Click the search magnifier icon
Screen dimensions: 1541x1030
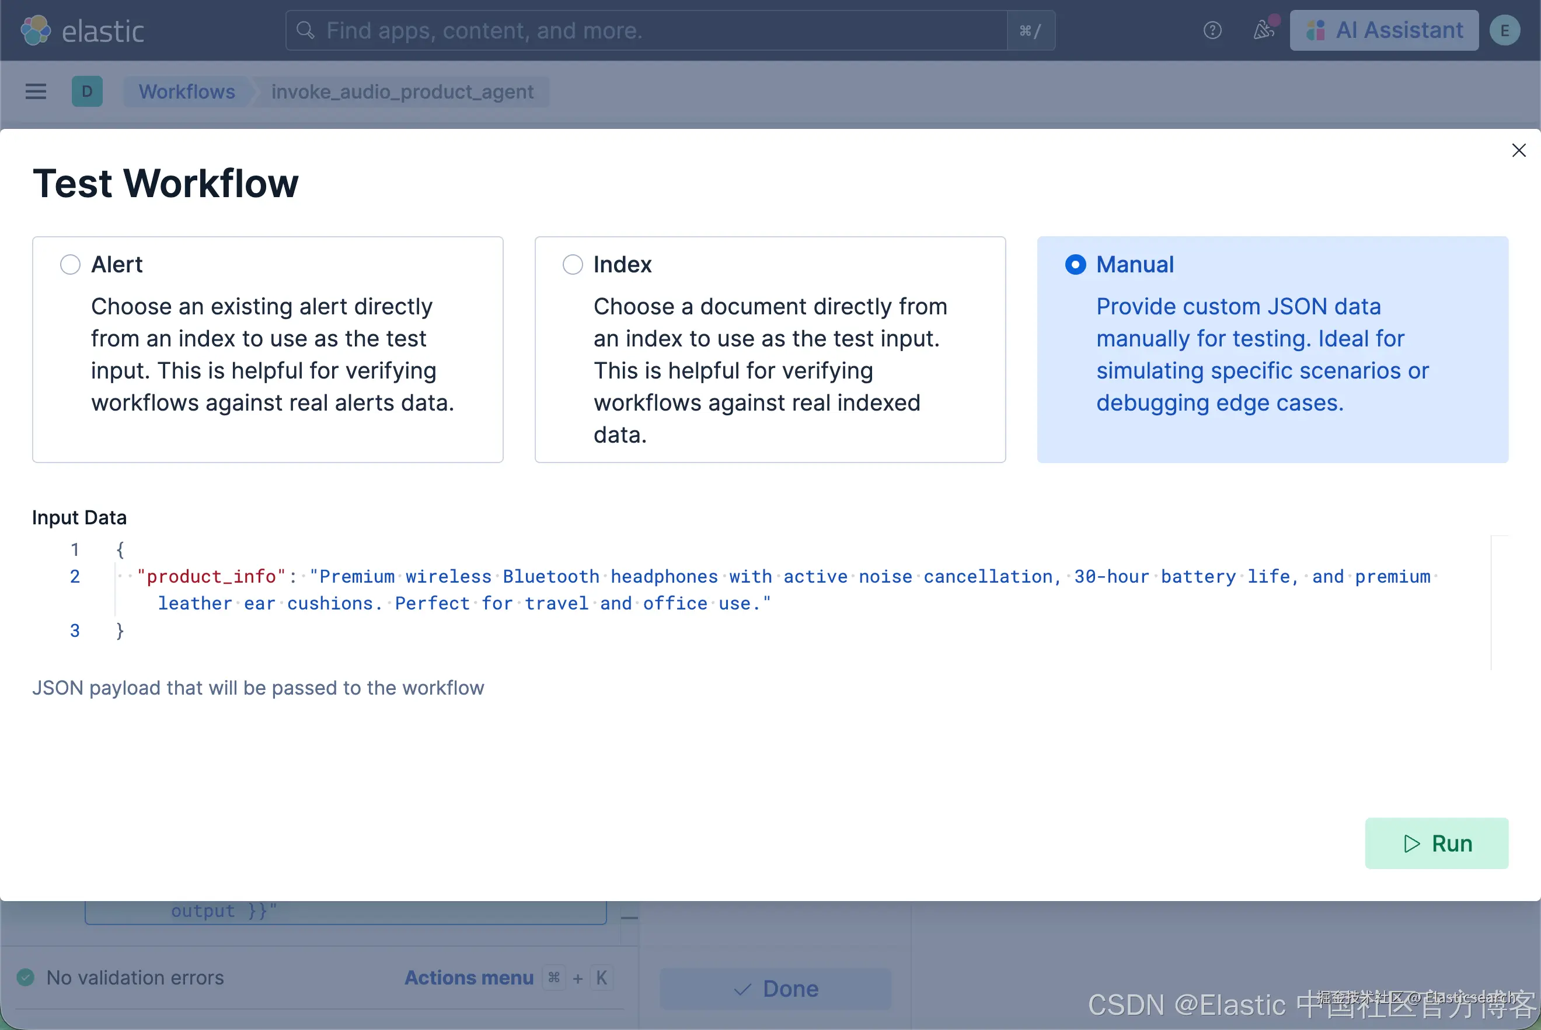pyautogui.click(x=305, y=30)
